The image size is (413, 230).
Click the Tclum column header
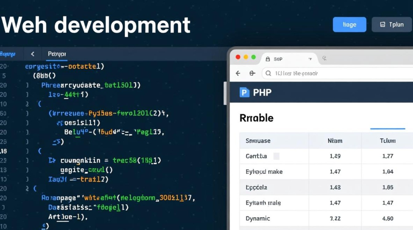pyautogui.click(x=387, y=141)
